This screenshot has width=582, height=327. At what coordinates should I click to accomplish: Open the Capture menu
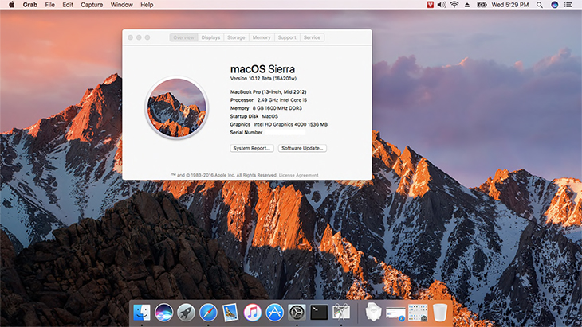[92, 5]
